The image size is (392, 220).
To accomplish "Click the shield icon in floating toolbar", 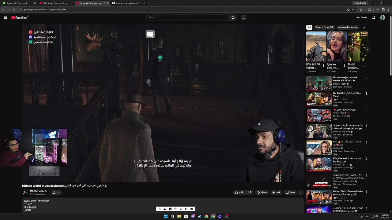I will tap(160, 209).
